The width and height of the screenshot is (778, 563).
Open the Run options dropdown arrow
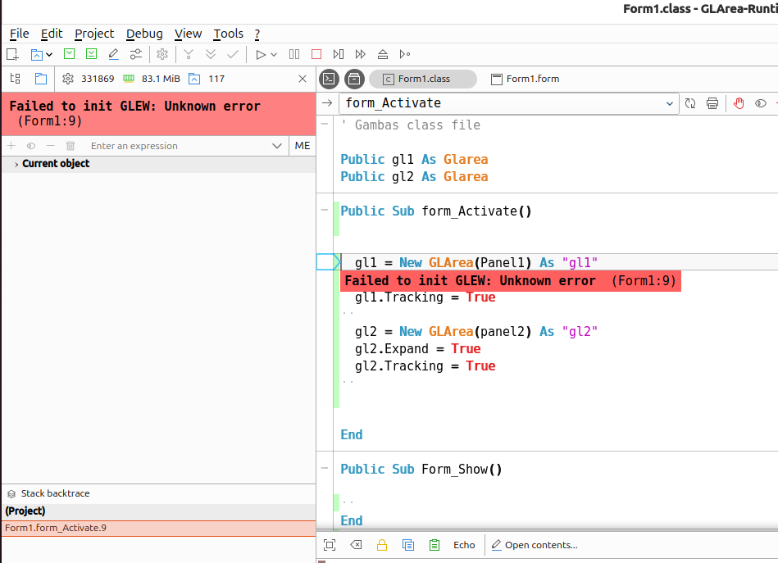coord(273,55)
